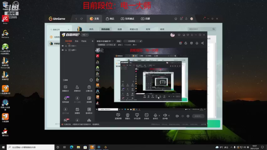
Task: Open streamer avatar in 直播伴侣 title bar
Action: tap(173, 35)
